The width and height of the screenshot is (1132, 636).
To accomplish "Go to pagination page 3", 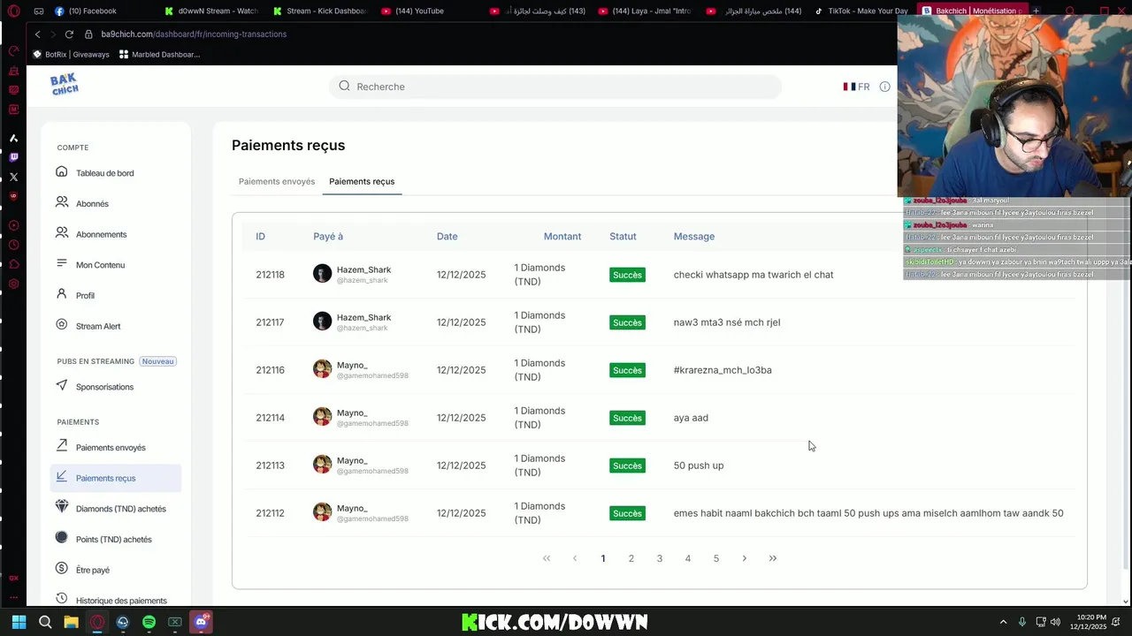I will coord(660,558).
